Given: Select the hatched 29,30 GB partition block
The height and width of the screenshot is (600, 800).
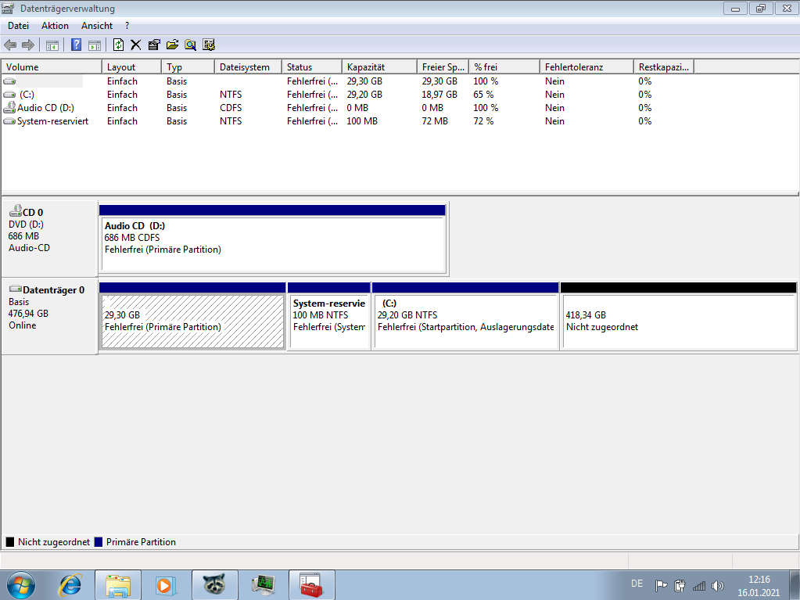Looking at the screenshot, I should [192, 316].
